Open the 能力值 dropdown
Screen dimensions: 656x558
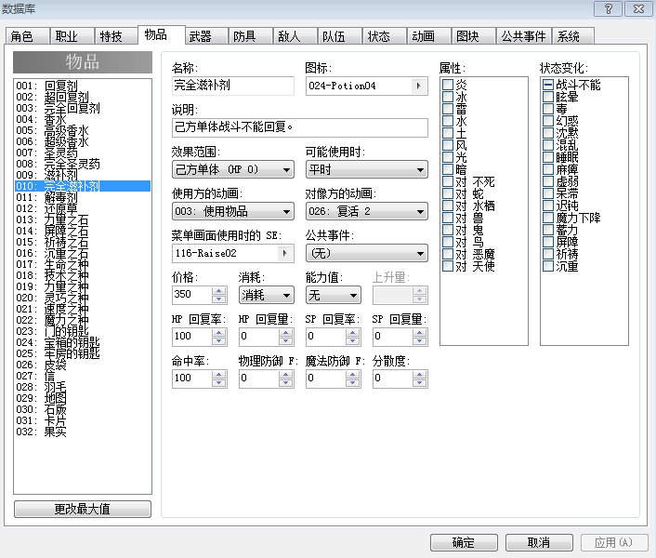tap(334, 295)
